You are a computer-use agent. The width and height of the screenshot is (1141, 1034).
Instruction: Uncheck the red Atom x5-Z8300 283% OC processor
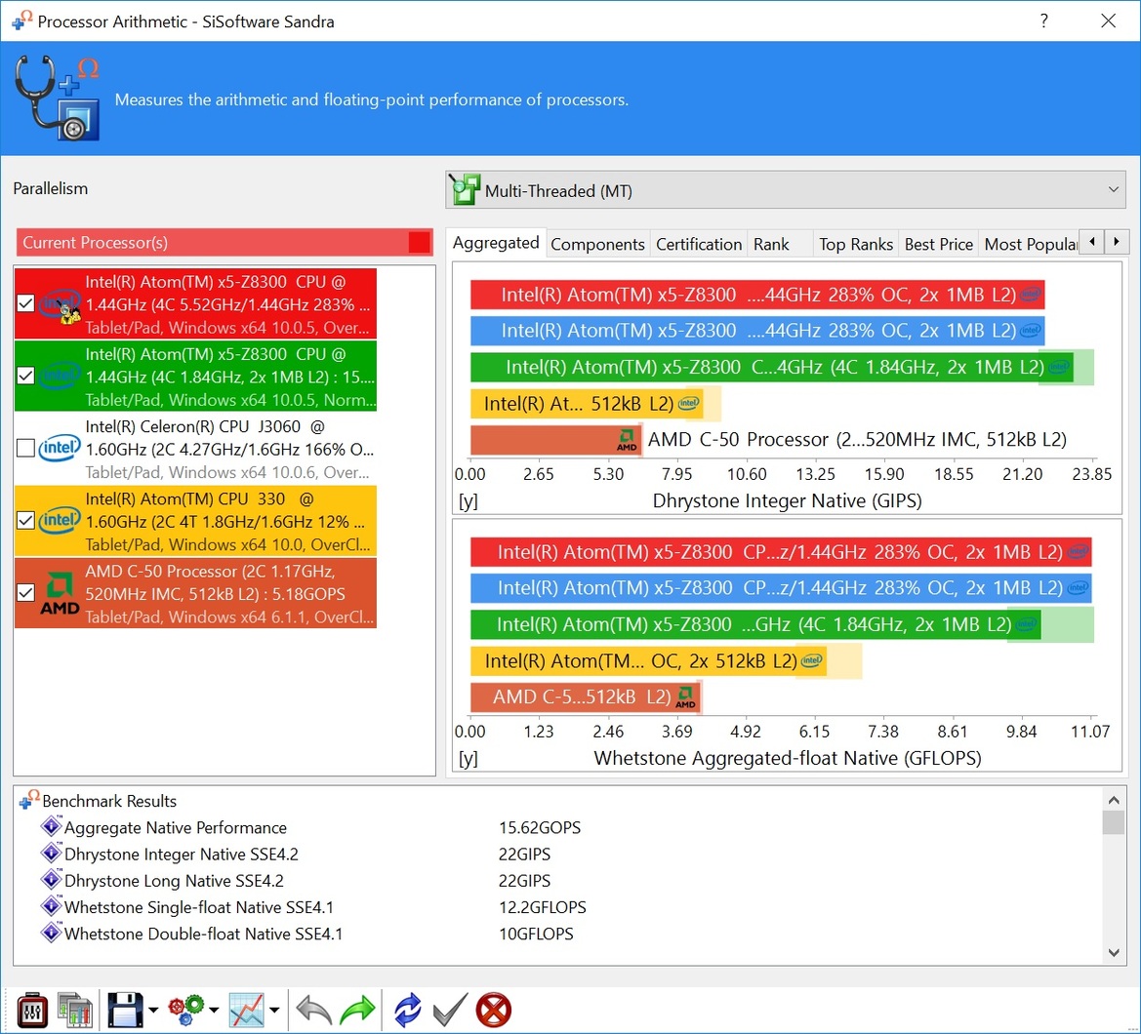click(x=25, y=303)
